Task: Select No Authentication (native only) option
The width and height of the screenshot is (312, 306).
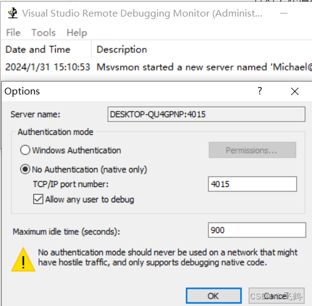Action: click(25, 169)
